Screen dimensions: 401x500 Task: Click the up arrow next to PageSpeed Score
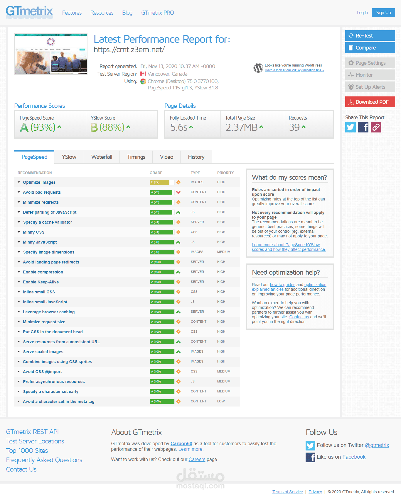(59, 127)
